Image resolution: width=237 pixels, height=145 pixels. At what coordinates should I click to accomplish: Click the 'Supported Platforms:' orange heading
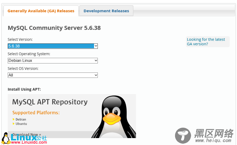[36, 112]
